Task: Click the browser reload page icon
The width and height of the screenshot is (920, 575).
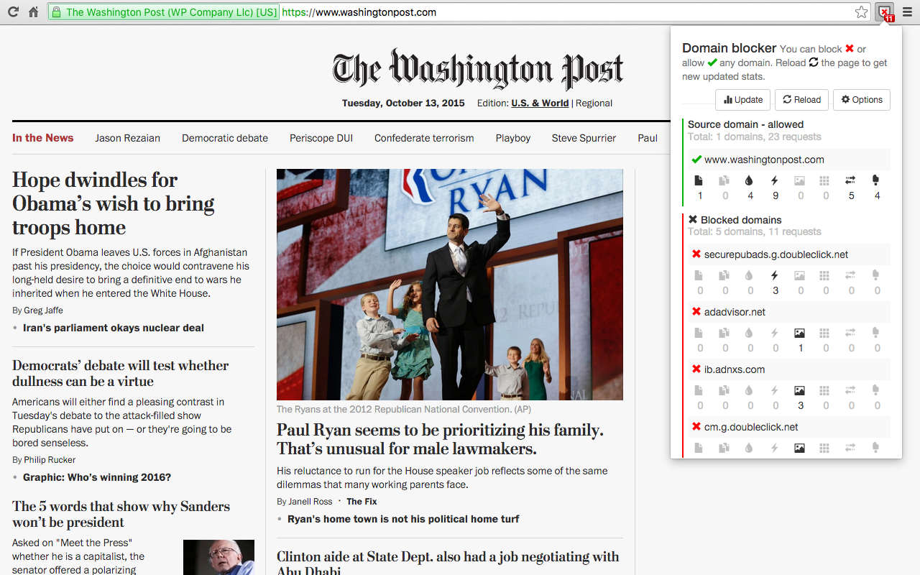Action: [13, 12]
